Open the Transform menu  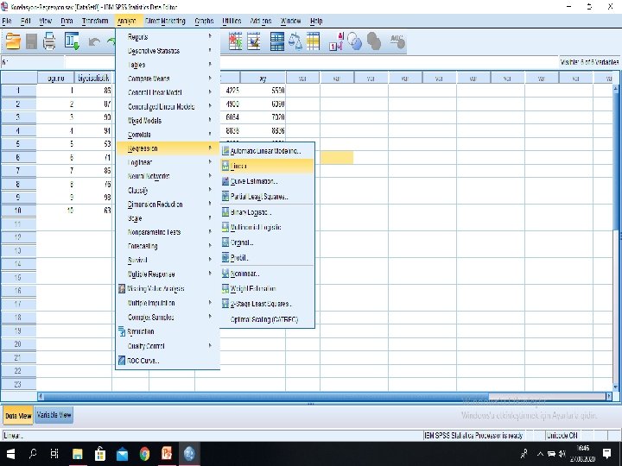(95, 21)
